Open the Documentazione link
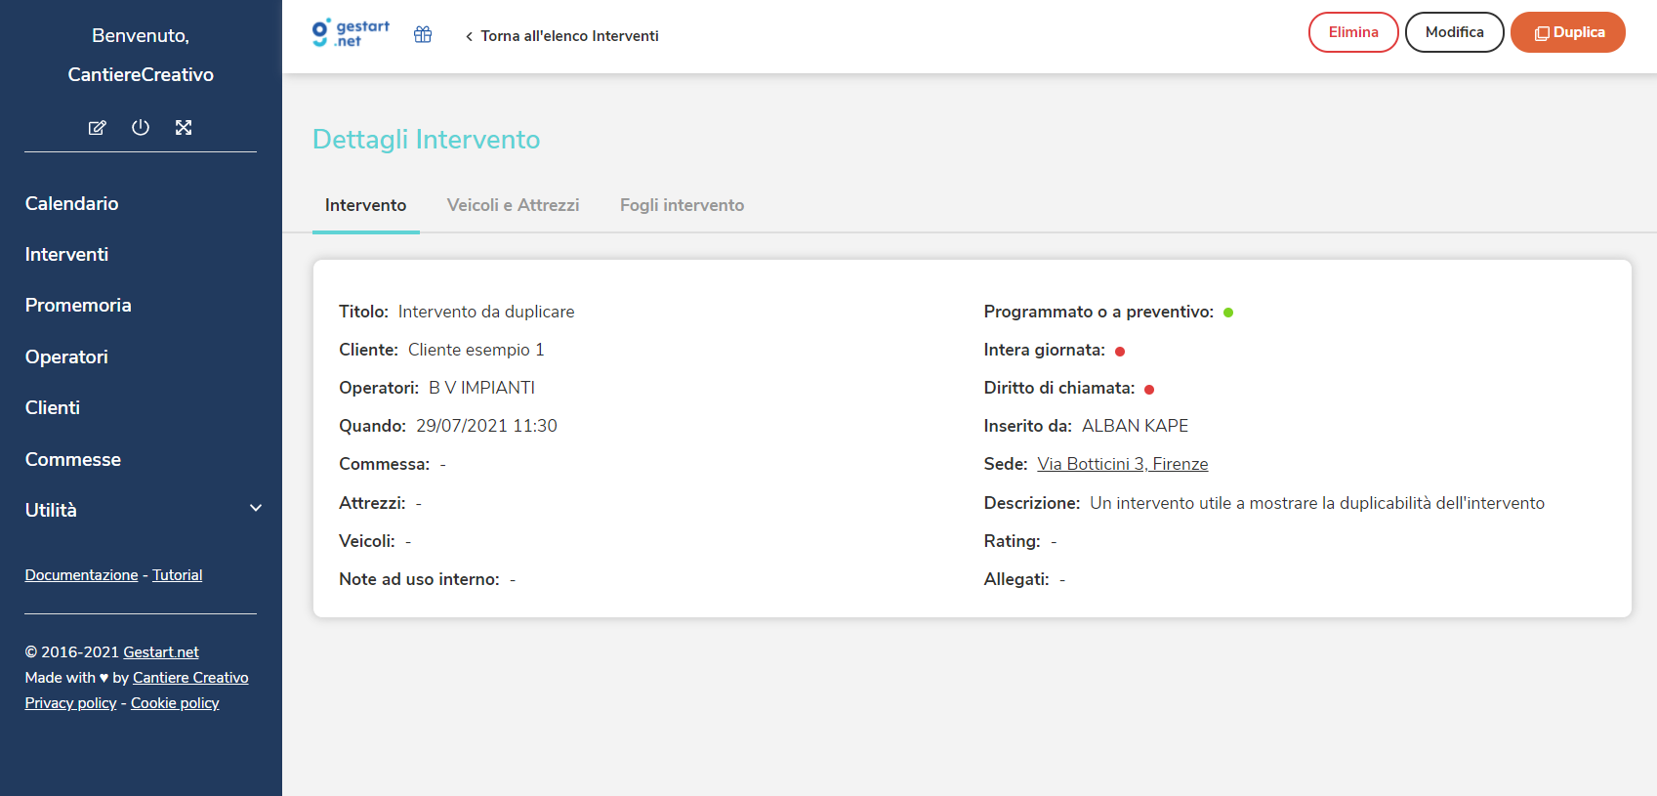 pyautogui.click(x=82, y=575)
